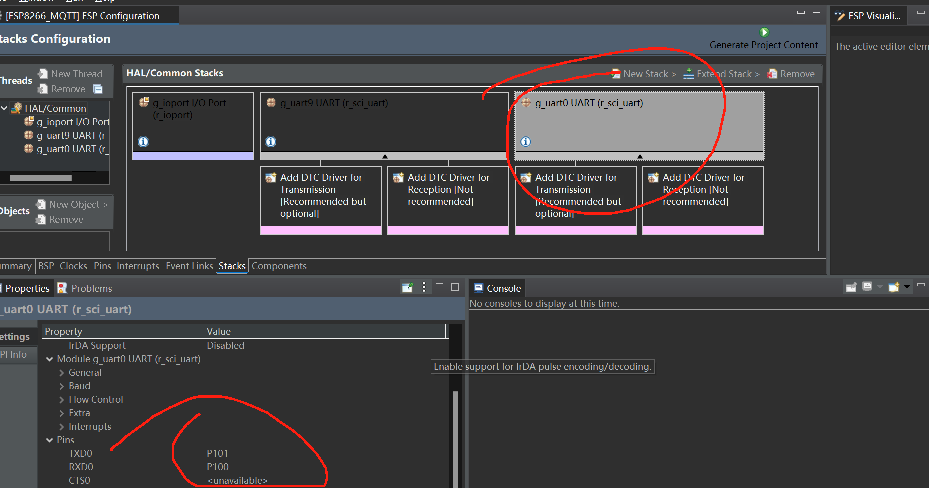The height and width of the screenshot is (488, 929).
Task: Collapse the Pins property group
Action: click(x=49, y=440)
